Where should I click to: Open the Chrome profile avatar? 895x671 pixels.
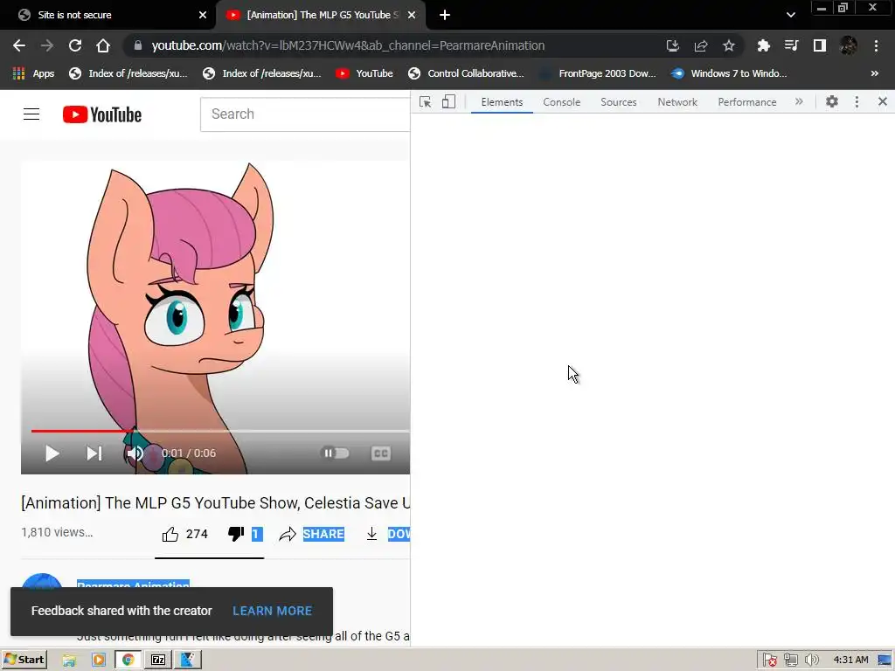tap(848, 45)
